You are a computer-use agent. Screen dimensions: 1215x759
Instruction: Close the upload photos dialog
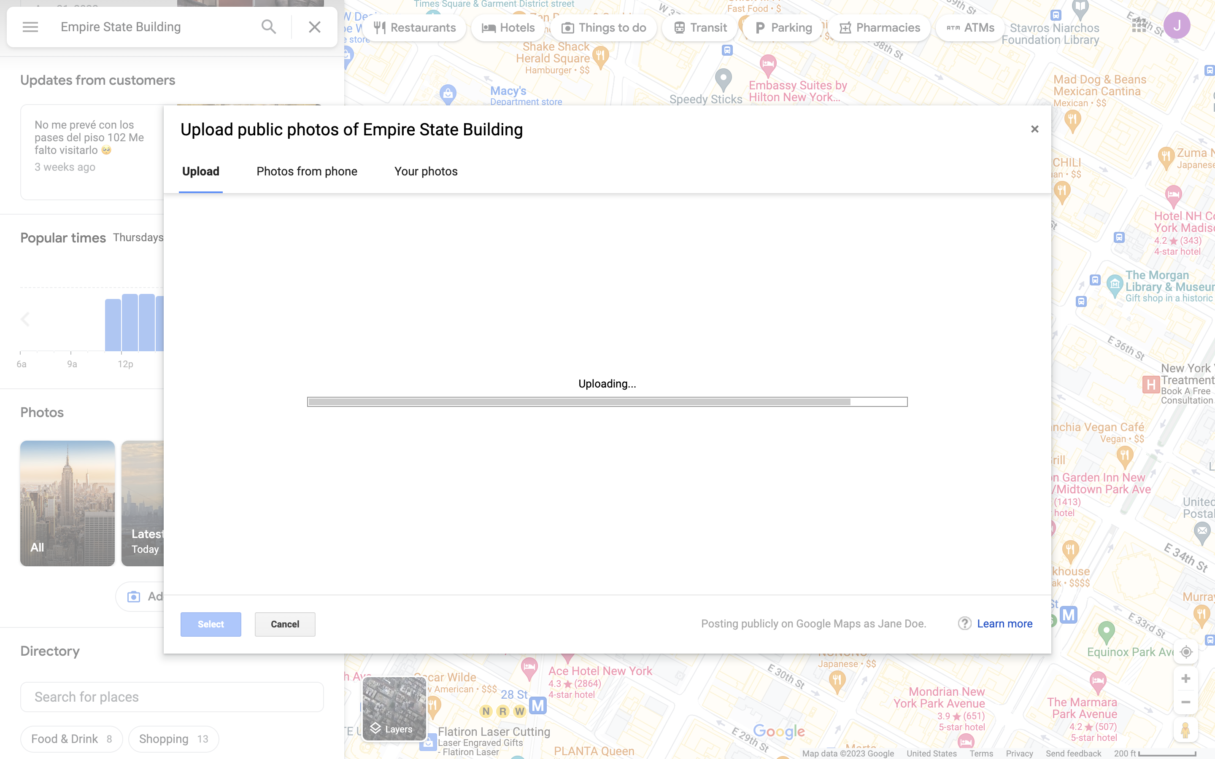coord(1034,129)
